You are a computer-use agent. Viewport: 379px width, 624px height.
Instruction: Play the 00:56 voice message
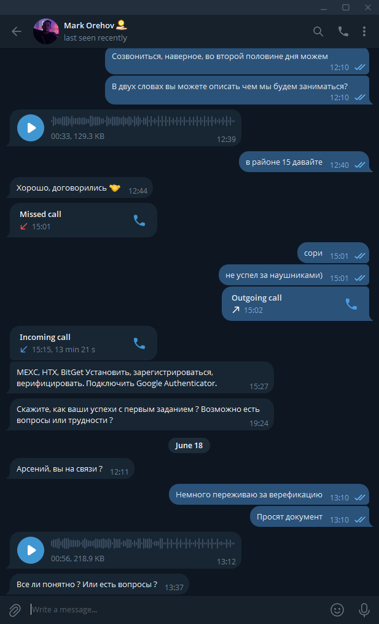pos(31,550)
